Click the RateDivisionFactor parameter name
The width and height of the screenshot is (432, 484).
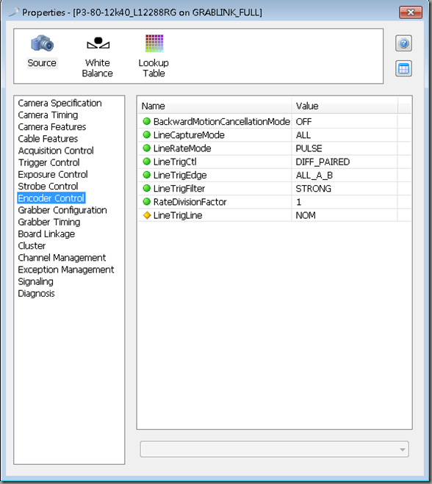pos(190,202)
